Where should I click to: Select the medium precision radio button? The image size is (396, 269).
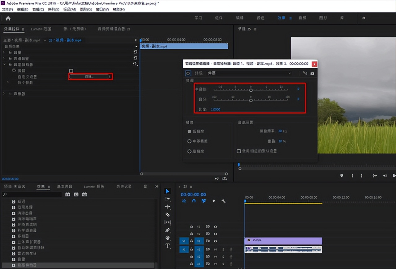coord(189,141)
